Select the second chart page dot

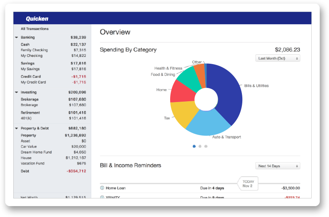(200, 146)
